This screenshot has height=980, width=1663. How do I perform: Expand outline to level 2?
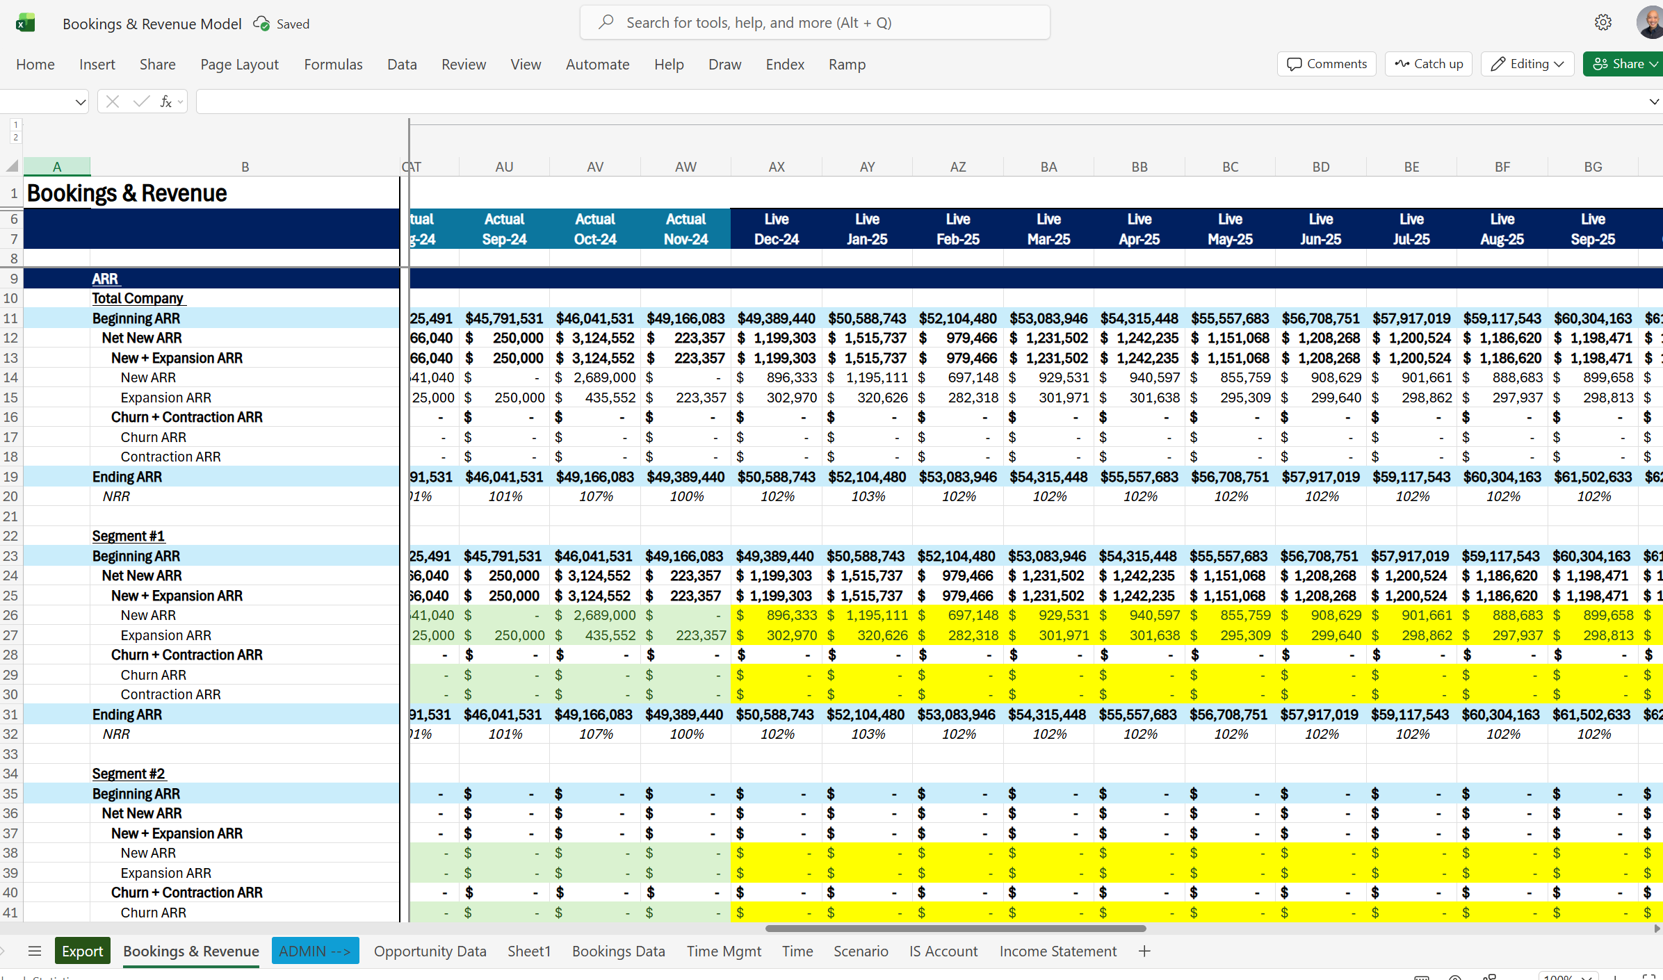15,138
